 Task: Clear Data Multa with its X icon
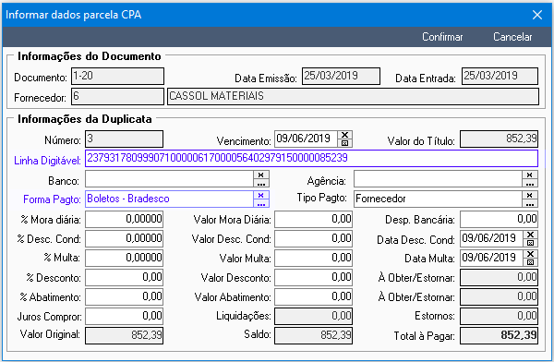click(x=530, y=254)
